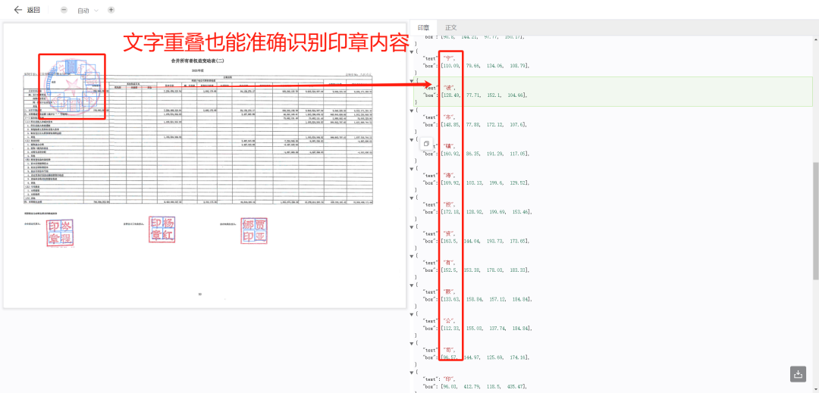Switch to the 印章 tab

(423, 27)
